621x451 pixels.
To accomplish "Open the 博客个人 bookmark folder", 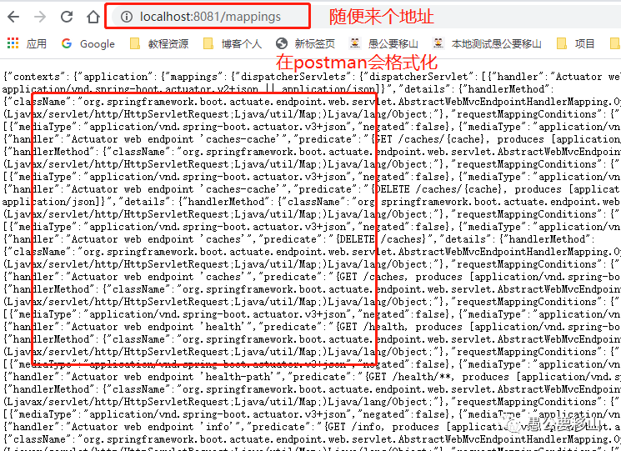I will pos(232,43).
